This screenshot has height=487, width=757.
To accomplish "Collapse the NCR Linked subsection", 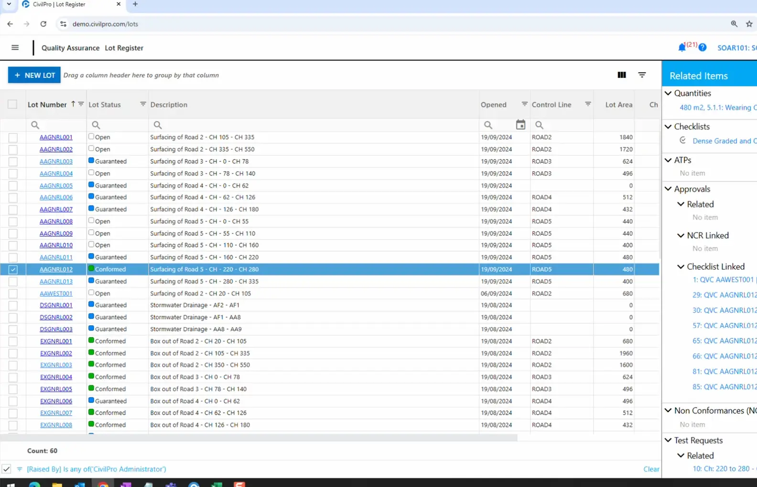I will 681,235.
